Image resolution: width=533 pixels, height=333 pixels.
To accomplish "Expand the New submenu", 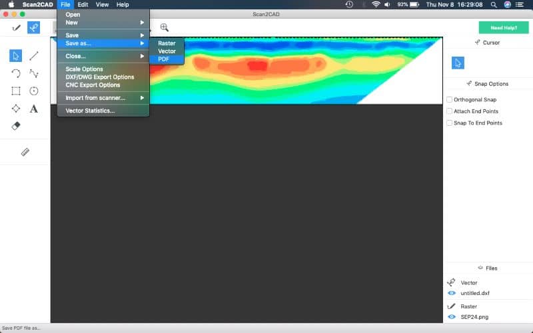I will coord(103,23).
